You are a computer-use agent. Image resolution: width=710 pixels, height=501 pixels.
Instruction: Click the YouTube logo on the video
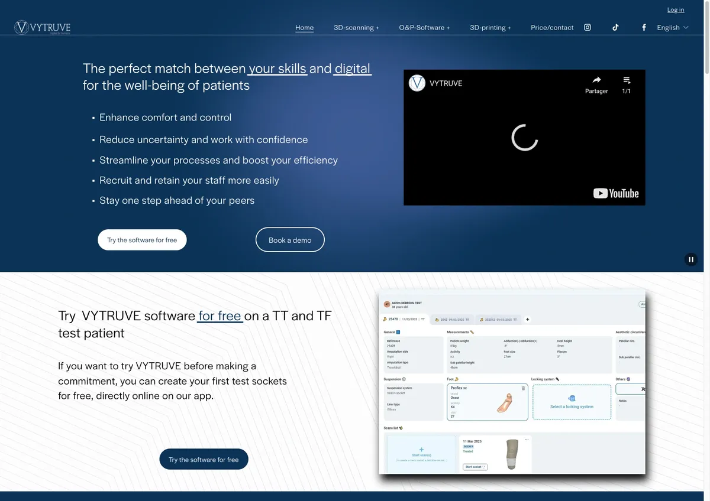(616, 193)
